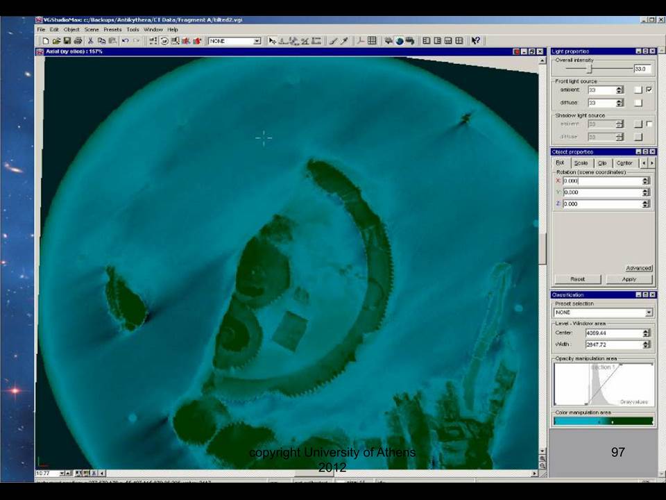Click the Center value spinner arrows

point(646,333)
